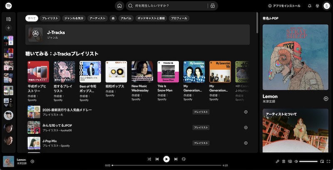Open 米津玄師 artist link under Lemon panel title

(x=268, y=101)
